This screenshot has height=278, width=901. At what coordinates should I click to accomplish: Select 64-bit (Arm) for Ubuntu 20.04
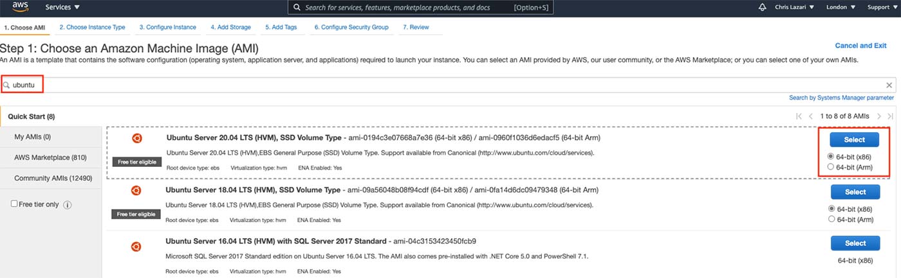coord(831,167)
